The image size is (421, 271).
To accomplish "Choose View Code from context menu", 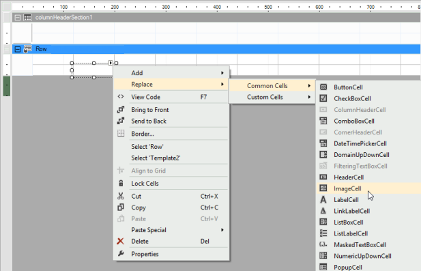I will 172,97.
